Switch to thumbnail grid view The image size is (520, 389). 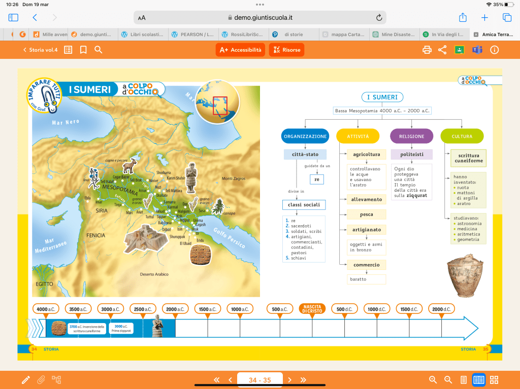[x=494, y=380]
